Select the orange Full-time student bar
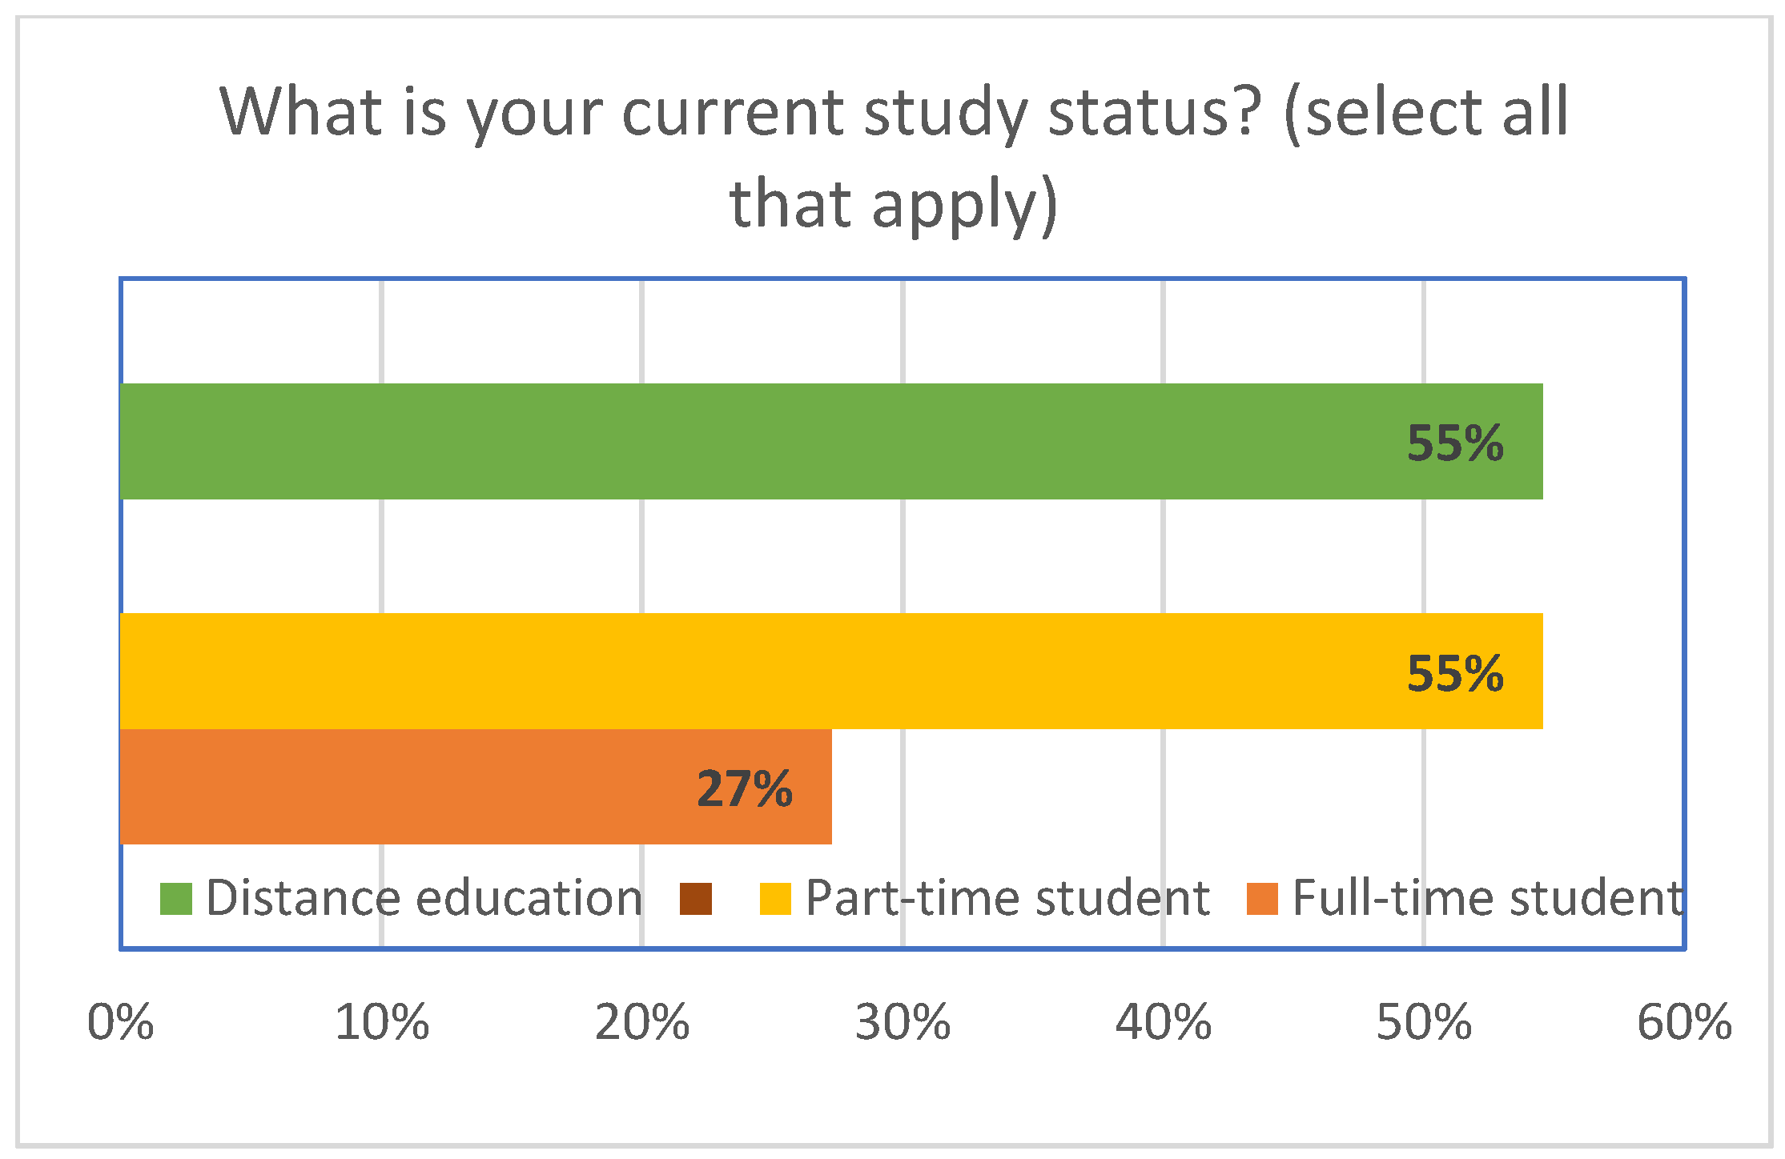Viewport: 1785px width, 1159px height. pos(400,786)
